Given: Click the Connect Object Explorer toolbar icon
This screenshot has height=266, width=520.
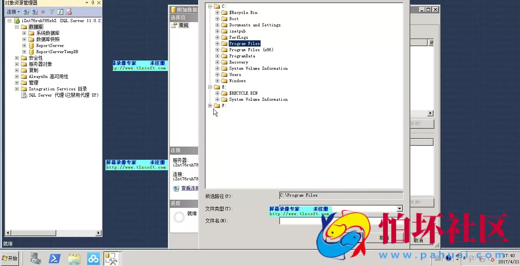Looking at the screenshot, I should pos(26,12).
